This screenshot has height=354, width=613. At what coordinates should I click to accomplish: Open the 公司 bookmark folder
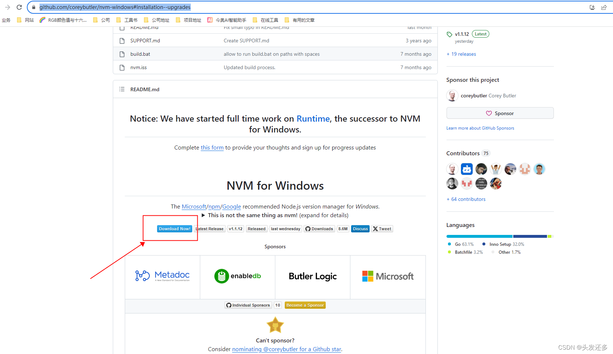pyautogui.click(x=102, y=20)
